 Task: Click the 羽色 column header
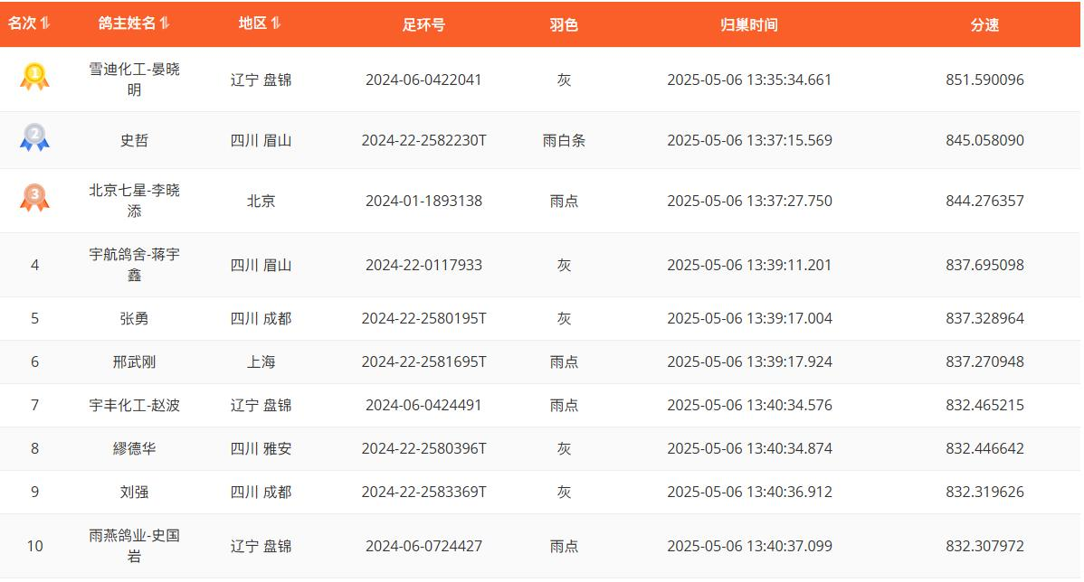click(x=564, y=24)
